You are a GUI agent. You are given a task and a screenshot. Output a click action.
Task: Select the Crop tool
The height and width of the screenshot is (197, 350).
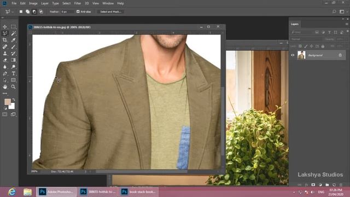(5, 40)
